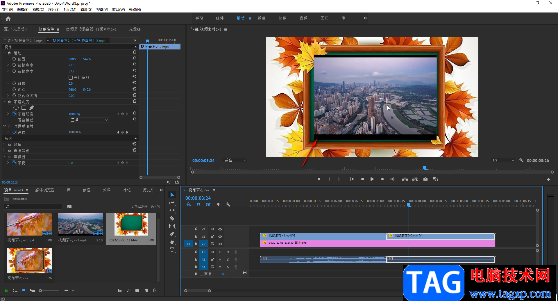Click the new item icon in project panel
558x301 pixels.
pos(146,290)
